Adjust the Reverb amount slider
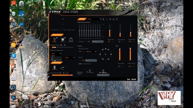193x108 pixels. 85,64
